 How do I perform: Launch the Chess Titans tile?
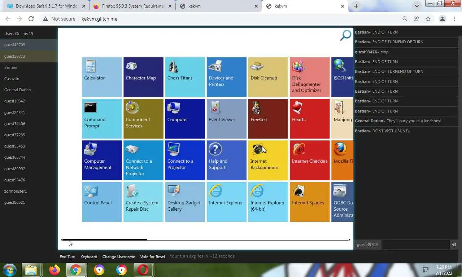pos(185,77)
